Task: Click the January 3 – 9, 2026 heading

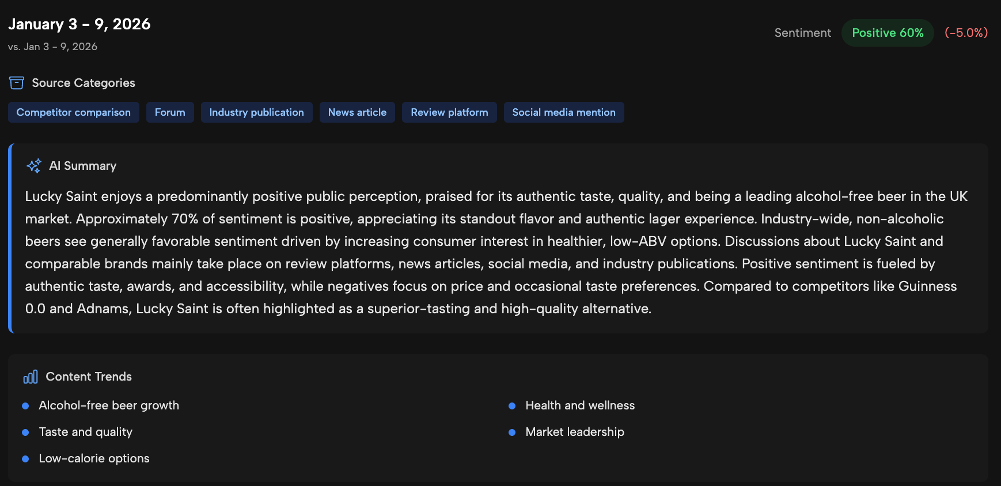Action: 79,24
